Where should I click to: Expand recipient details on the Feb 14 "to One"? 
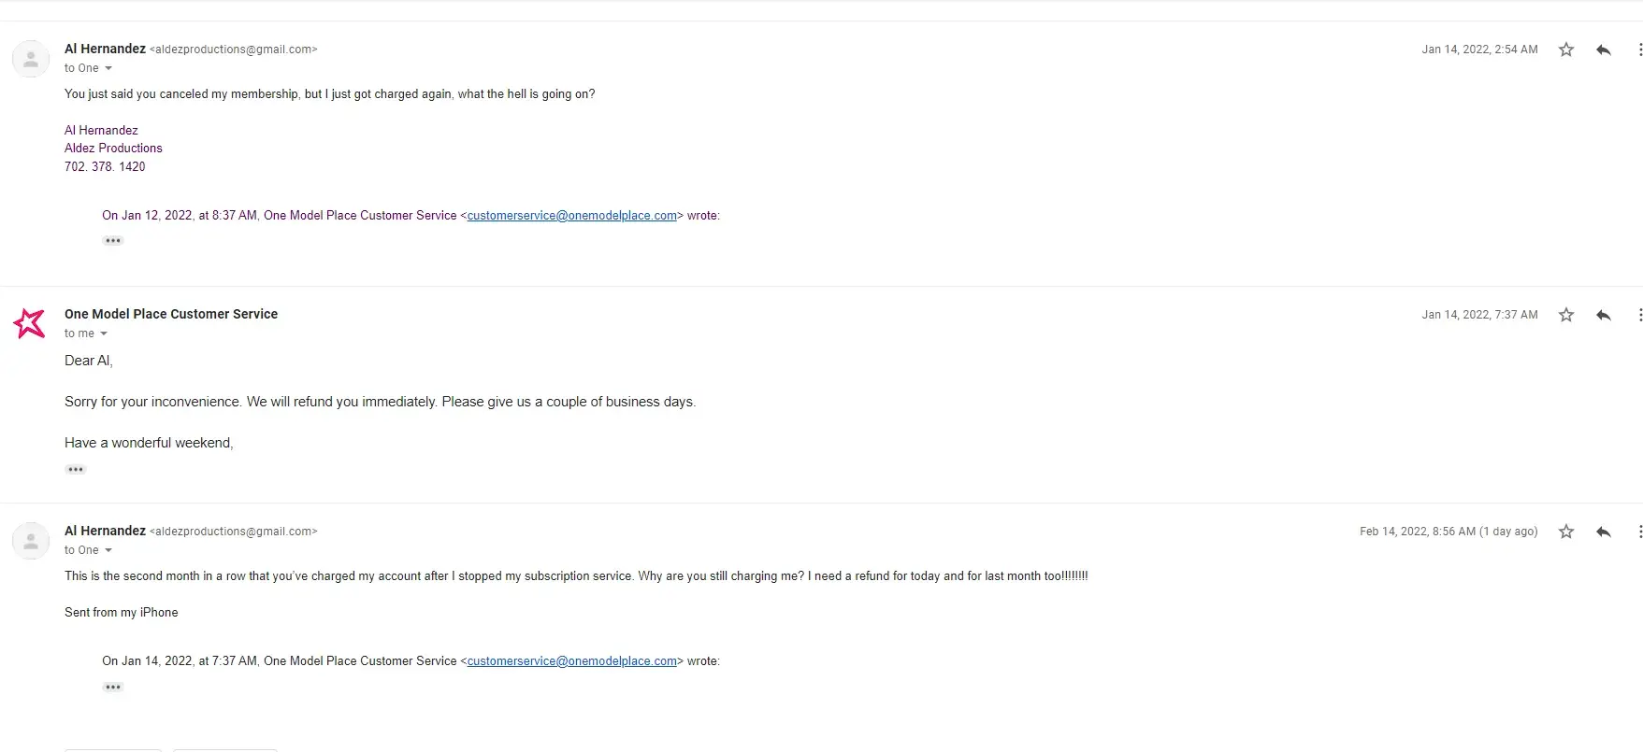tap(108, 550)
